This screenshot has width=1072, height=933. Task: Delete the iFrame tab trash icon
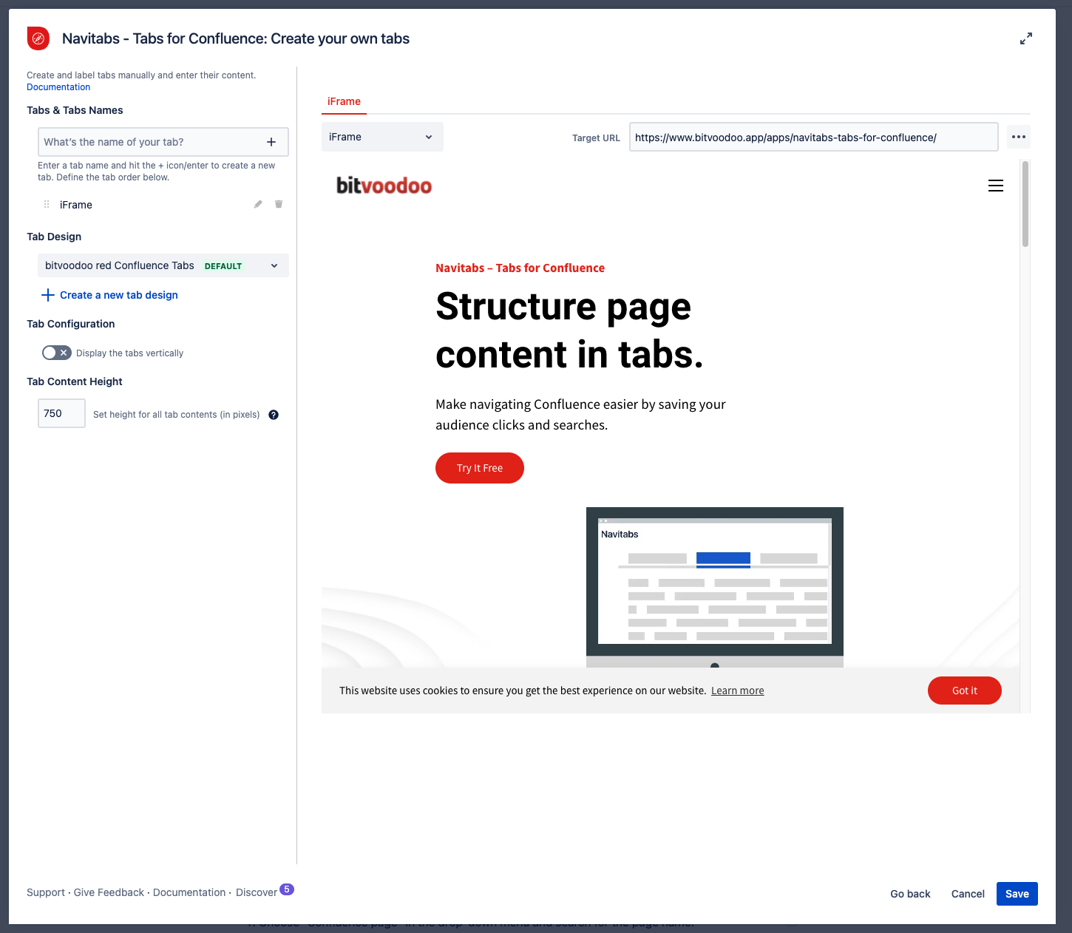[x=279, y=204]
